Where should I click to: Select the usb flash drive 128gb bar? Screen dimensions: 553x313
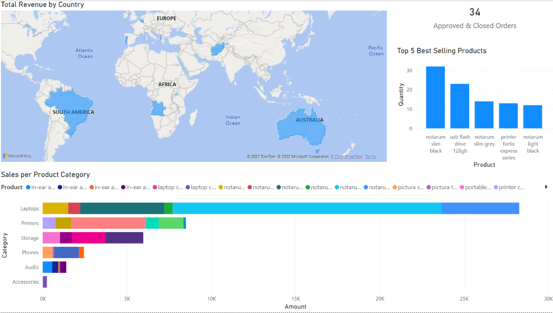(460, 106)
